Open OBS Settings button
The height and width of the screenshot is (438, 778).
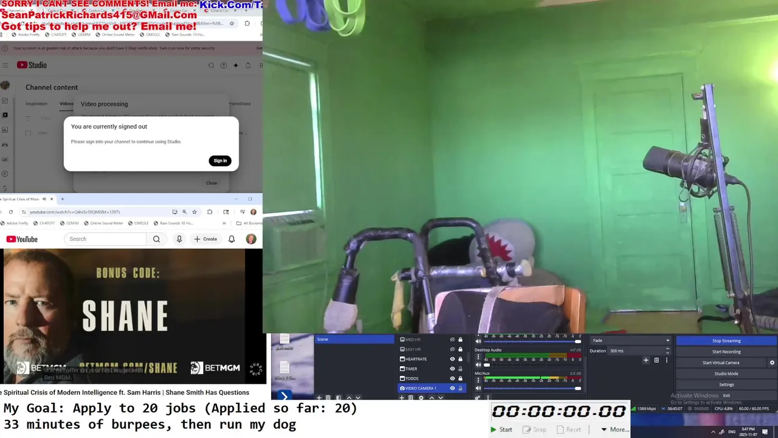click(x=726, y=384)
